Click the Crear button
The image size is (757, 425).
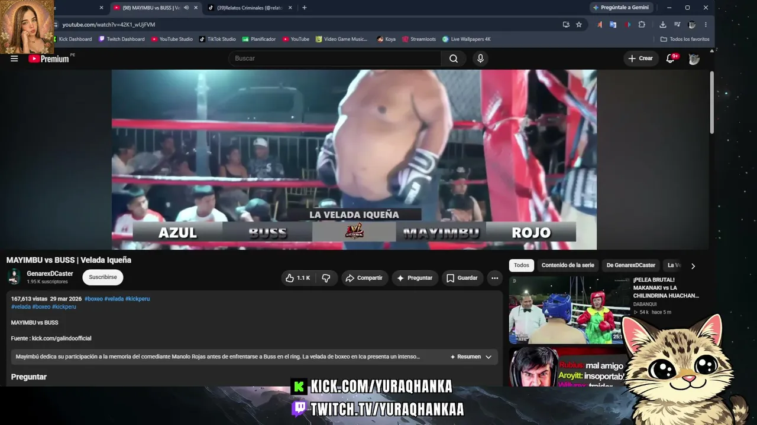(x=641, y=58)
